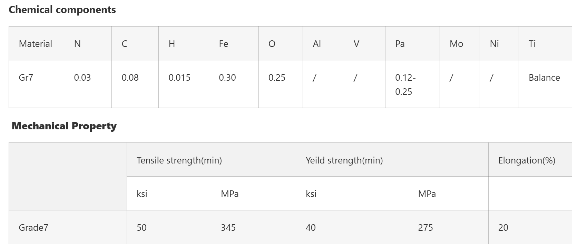Select the "Mo" column header
Screen dimensions: 578x248
coord(456,44)
